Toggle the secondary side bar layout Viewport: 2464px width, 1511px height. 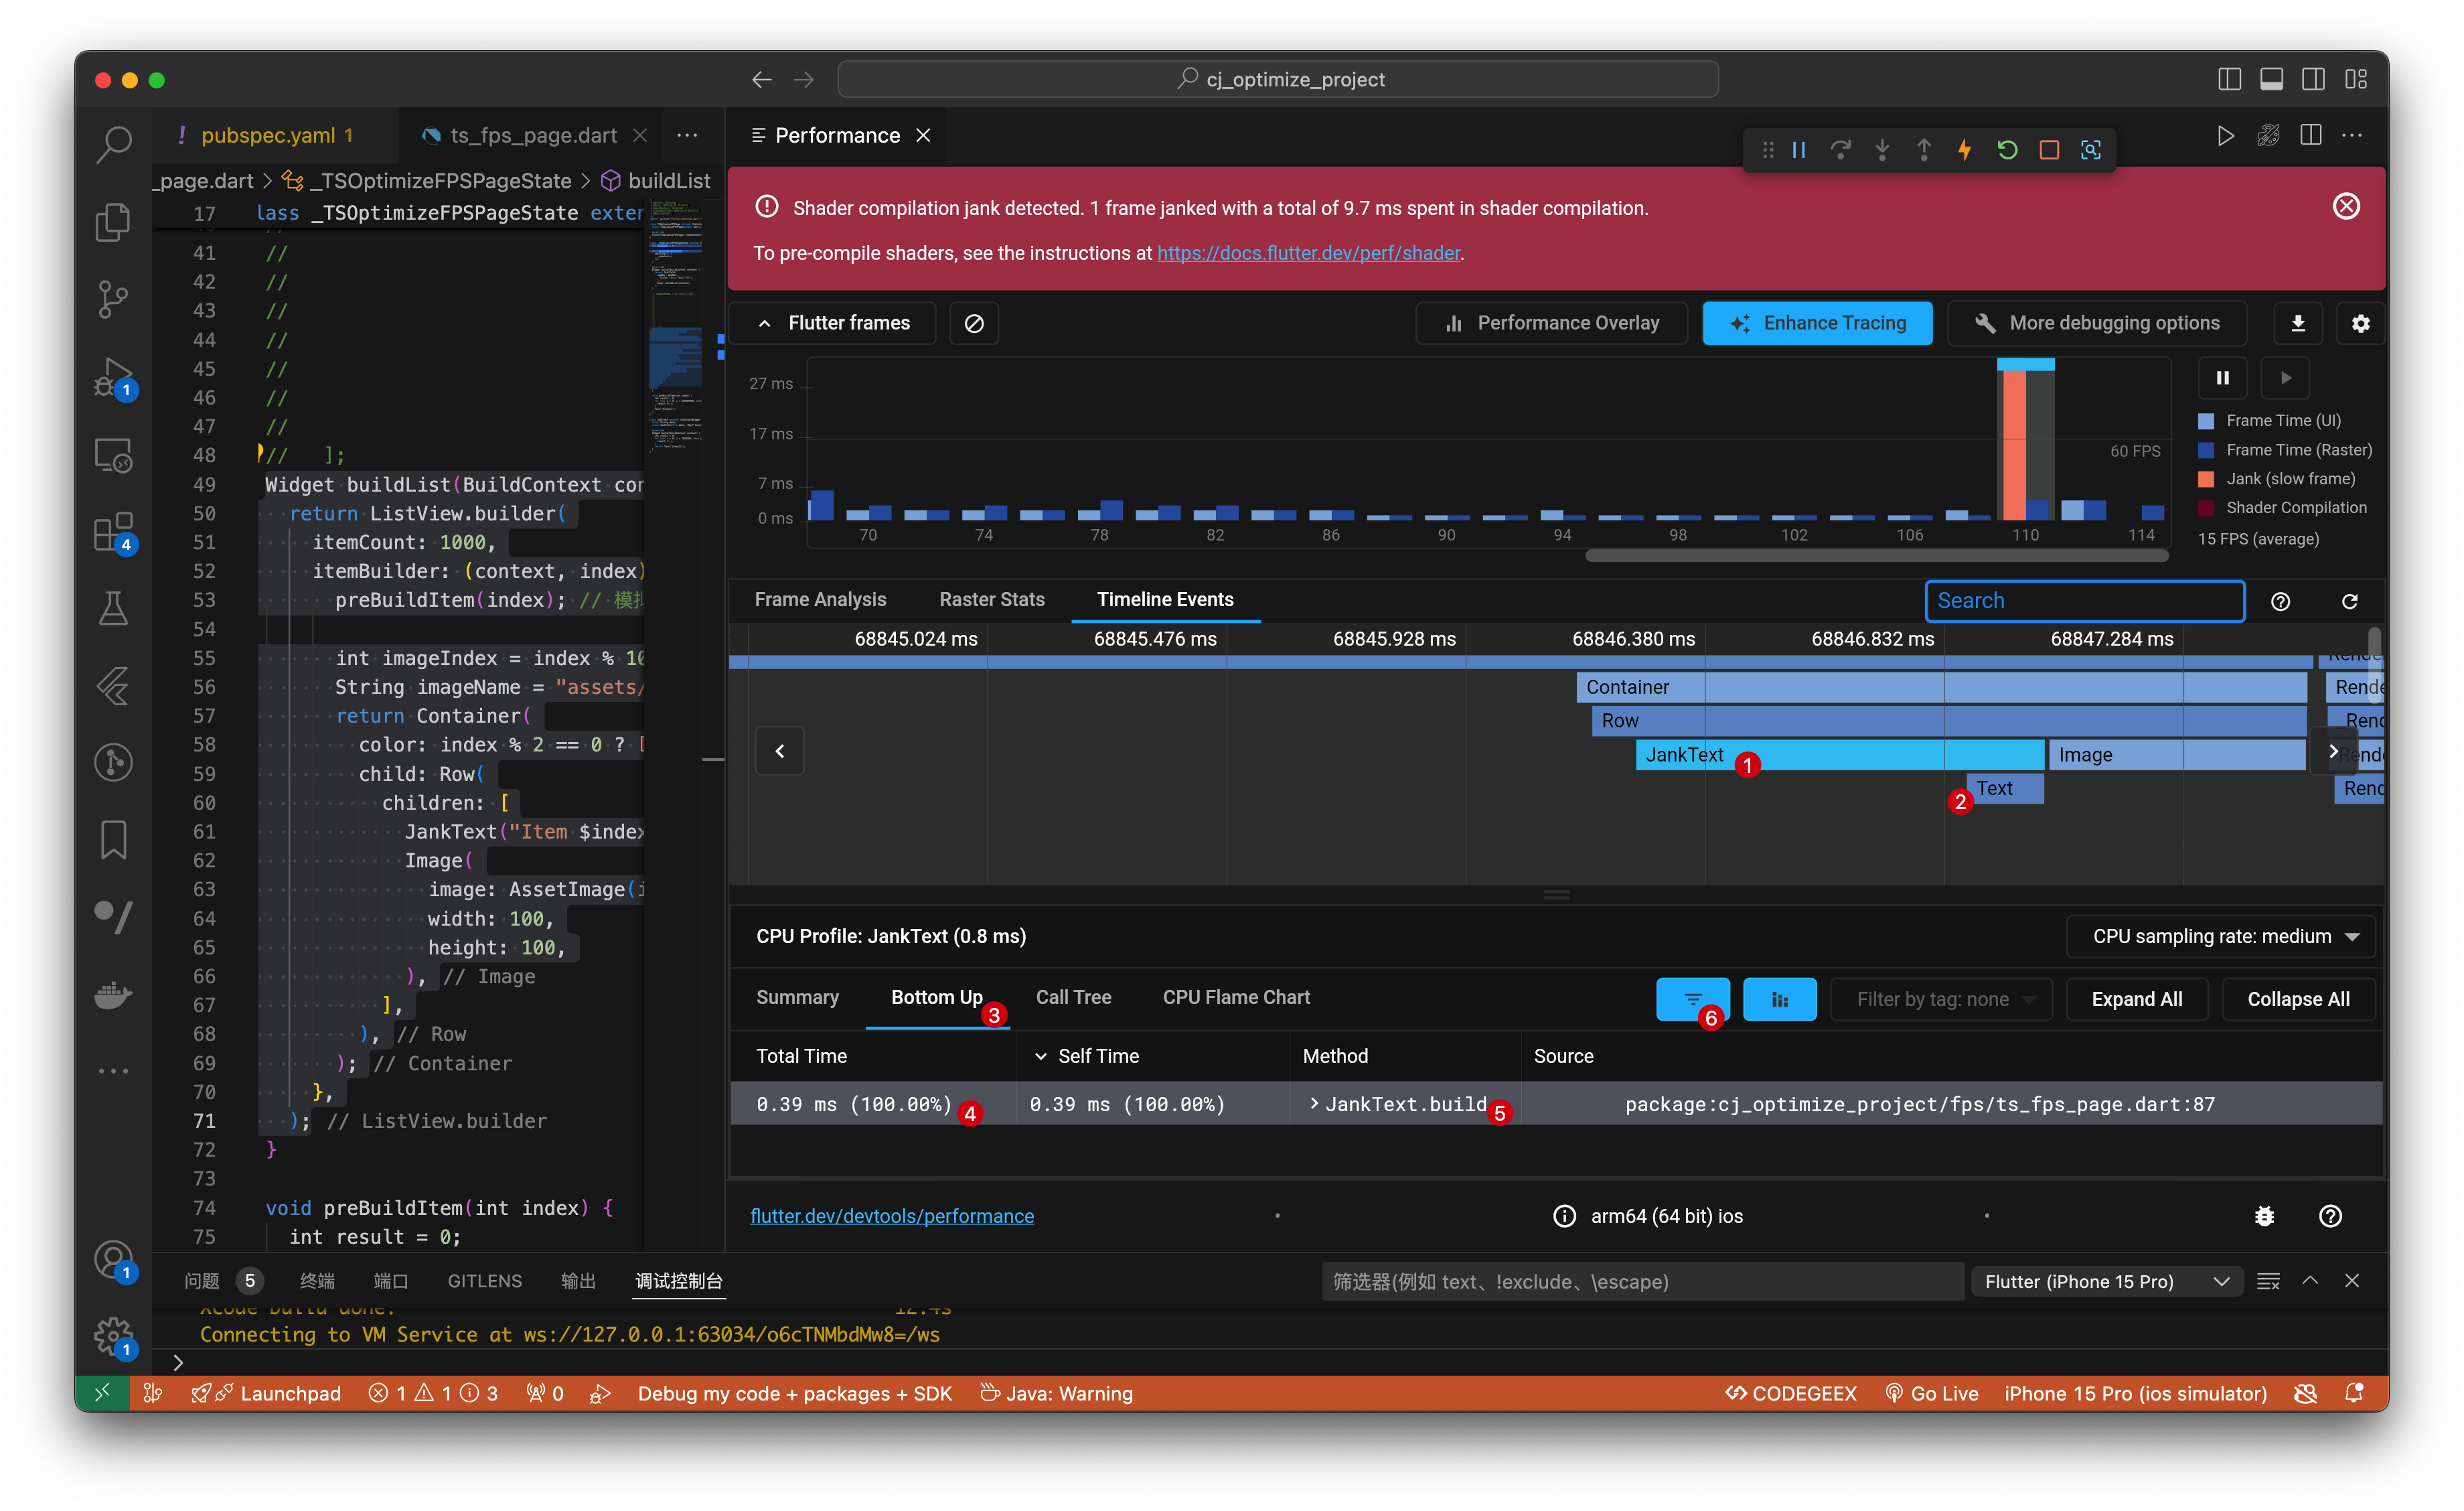(x=2313, y=79)
